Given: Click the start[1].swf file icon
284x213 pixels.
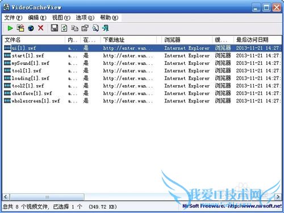Looking at the screenshot, I should click(7, 55).
